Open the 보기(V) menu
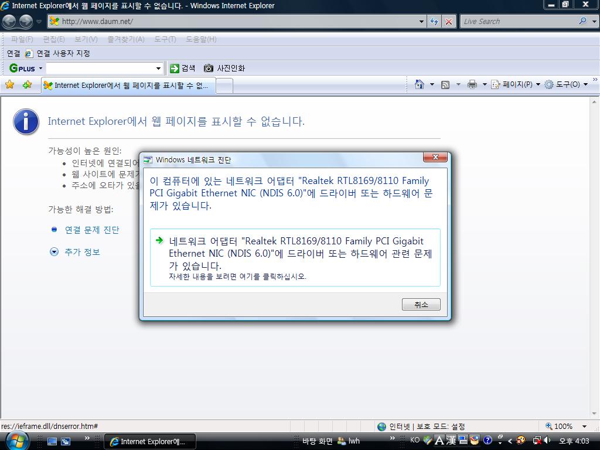The width and height of the screenshot is (600, 450). pos(86,39)
